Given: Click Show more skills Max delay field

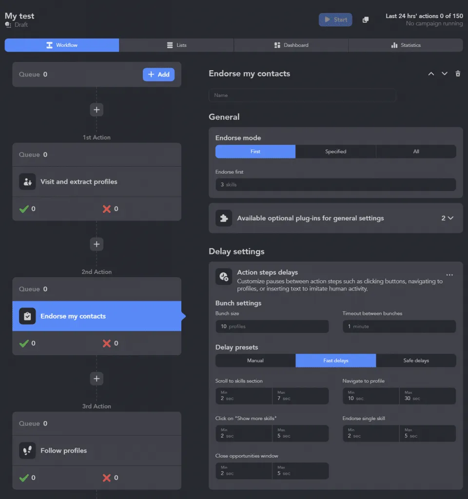Looking at the screenshot, I should tap(300, 433).
